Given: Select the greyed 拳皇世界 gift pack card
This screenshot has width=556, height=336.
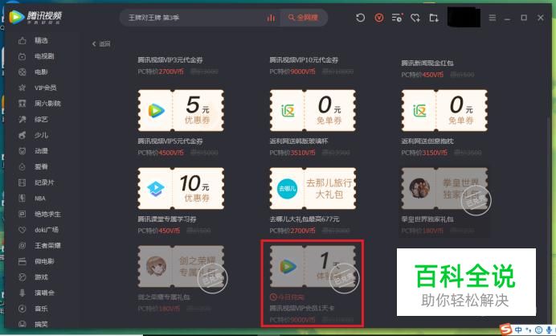Looking at the screenshot, I should click(444, 188).
